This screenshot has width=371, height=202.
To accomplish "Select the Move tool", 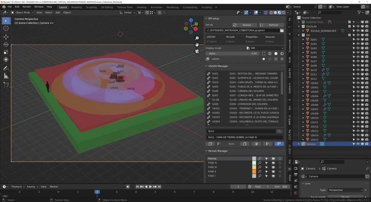I will (x=6, y=37).
